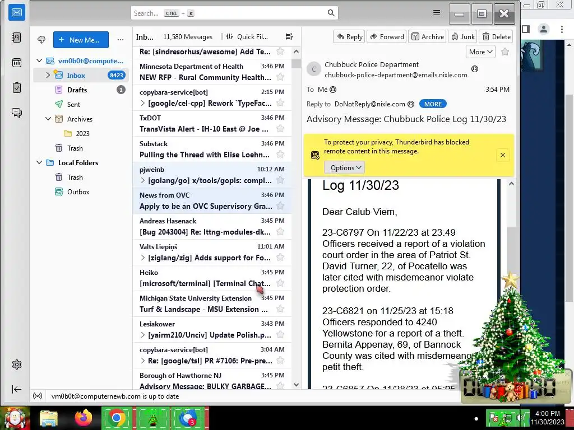Open Chrome from the taskbar

(x=117, y=418)
